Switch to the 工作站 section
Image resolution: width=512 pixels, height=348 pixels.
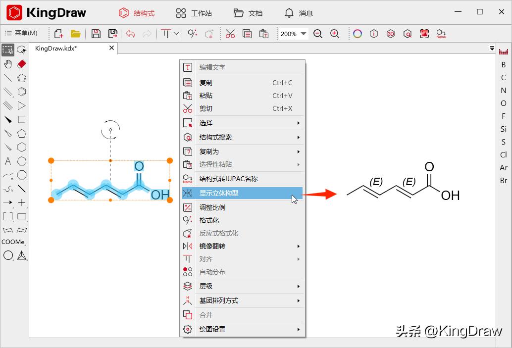[x=195, y=13]
